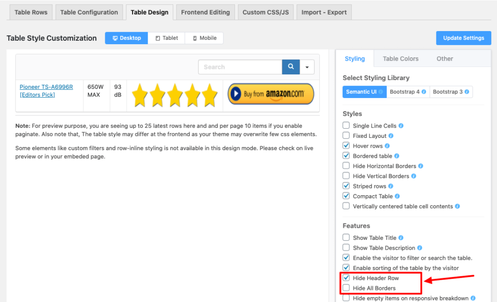Click the blue search magnifier icon
The height and width of the screenshot is (302, 497).
coord(290,67)
